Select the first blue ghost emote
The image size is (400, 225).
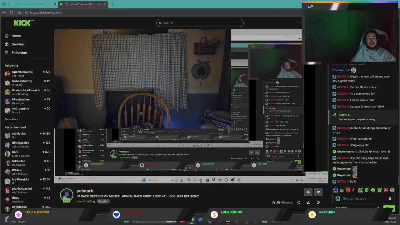coord(335,190)
